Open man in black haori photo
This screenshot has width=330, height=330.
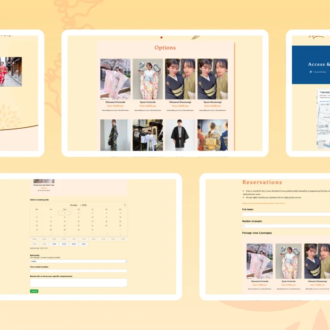tap(180, 135)
